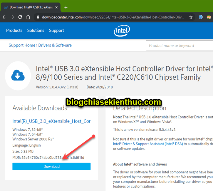Click the Windows 7, 32-bit* entry
The width and height of the screenshot is (213, 191).
pyautogui.click(x=28, y=130)
